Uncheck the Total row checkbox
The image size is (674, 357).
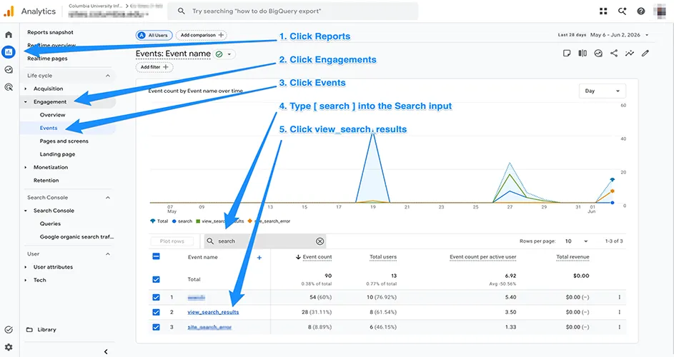156,279
